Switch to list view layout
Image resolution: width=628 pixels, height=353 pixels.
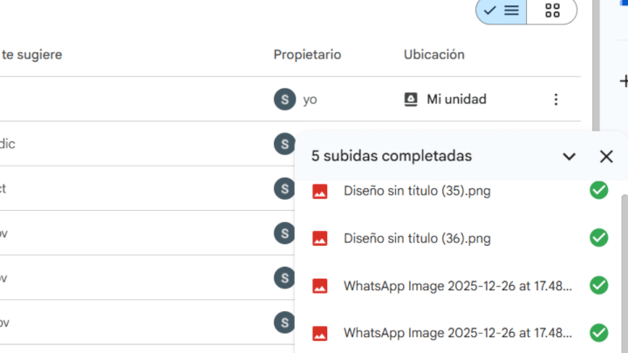pos(501,10)
